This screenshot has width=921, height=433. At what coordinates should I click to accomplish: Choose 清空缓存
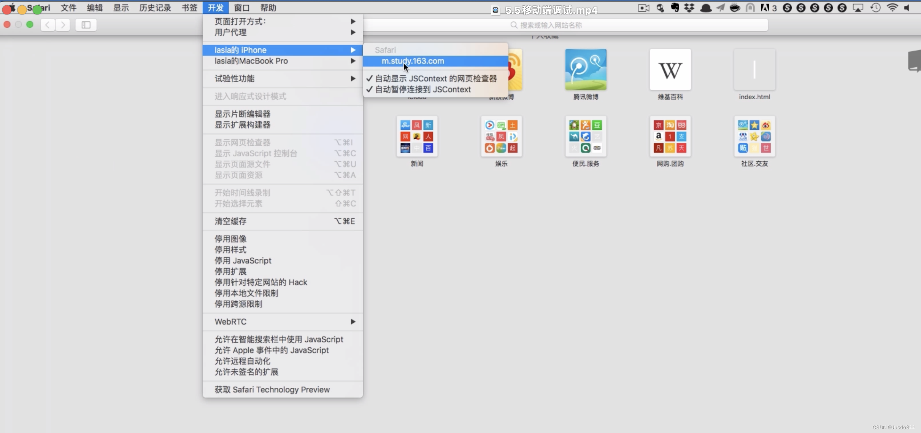[x=283, y=221]
